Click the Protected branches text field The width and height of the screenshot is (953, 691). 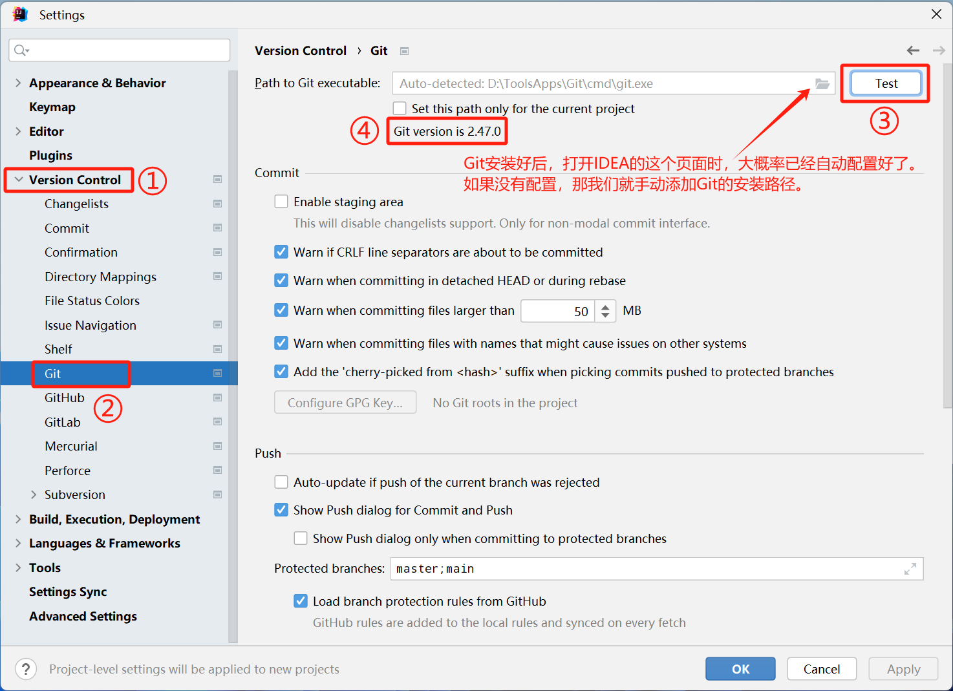point(657,569)
